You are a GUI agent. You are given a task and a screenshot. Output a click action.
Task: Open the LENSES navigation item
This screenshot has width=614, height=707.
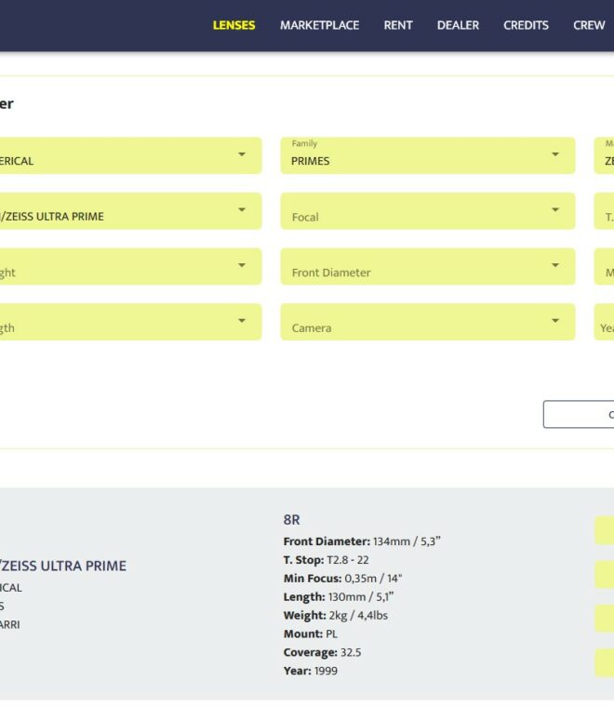(x=234, y=25)
